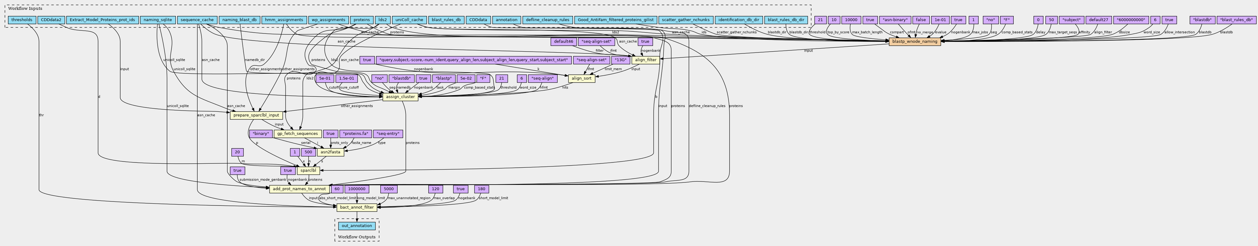Click the naming_sqlite input node
This screenshot has width=1258, height=246.
(158, 20)
